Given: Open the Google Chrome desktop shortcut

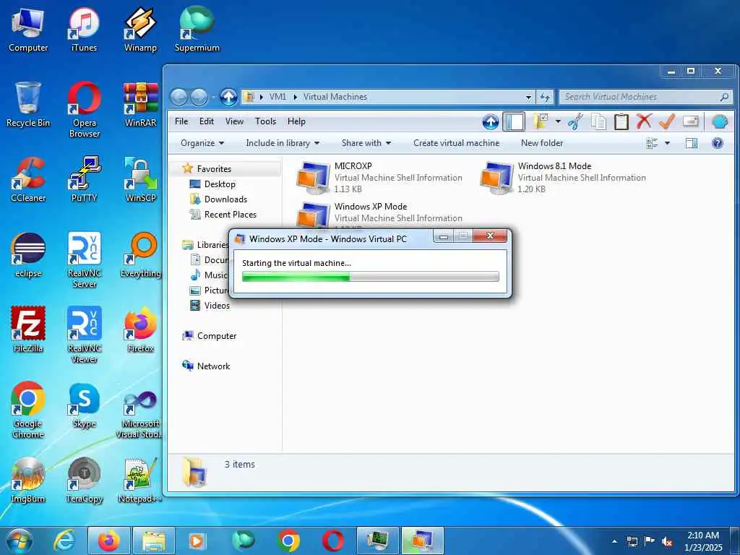Looking at the screenshot, I should (28, 410).
